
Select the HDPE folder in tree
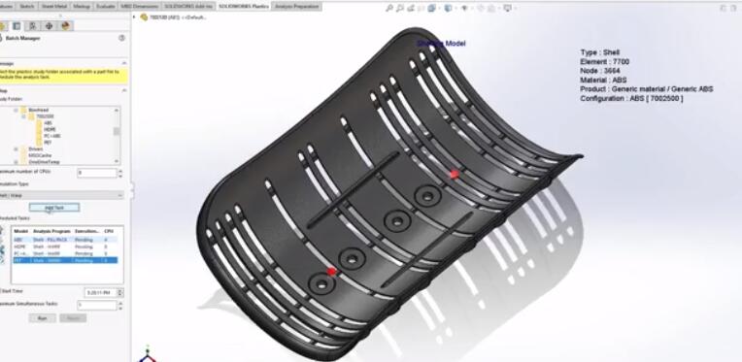pyautogui.click(x=50, y=129)
